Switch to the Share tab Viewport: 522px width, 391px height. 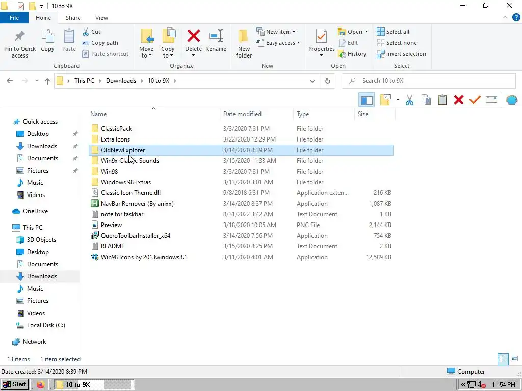[x=73, y=18]
